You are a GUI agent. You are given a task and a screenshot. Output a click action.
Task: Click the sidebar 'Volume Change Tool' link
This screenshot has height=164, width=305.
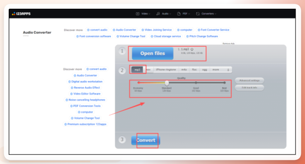click(85, 118)
